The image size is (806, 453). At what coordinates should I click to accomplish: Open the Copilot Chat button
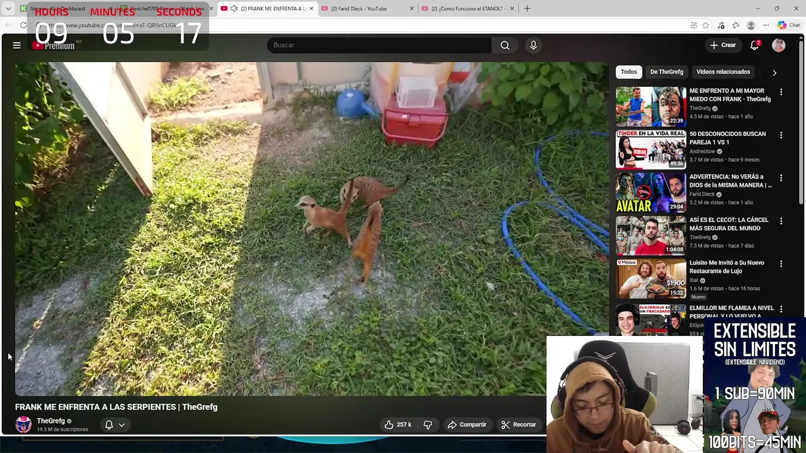(788, 25)
